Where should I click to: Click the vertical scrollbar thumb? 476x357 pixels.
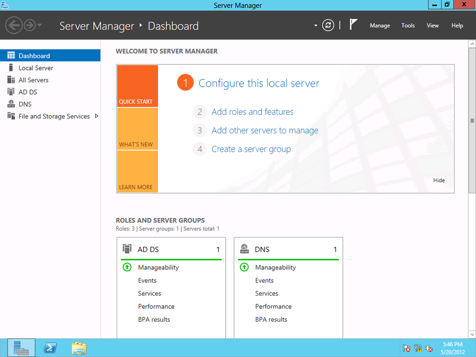click(x=472, y=120)
